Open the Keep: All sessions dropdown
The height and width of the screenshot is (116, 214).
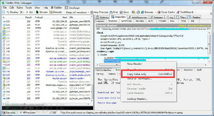click(77, 12)
